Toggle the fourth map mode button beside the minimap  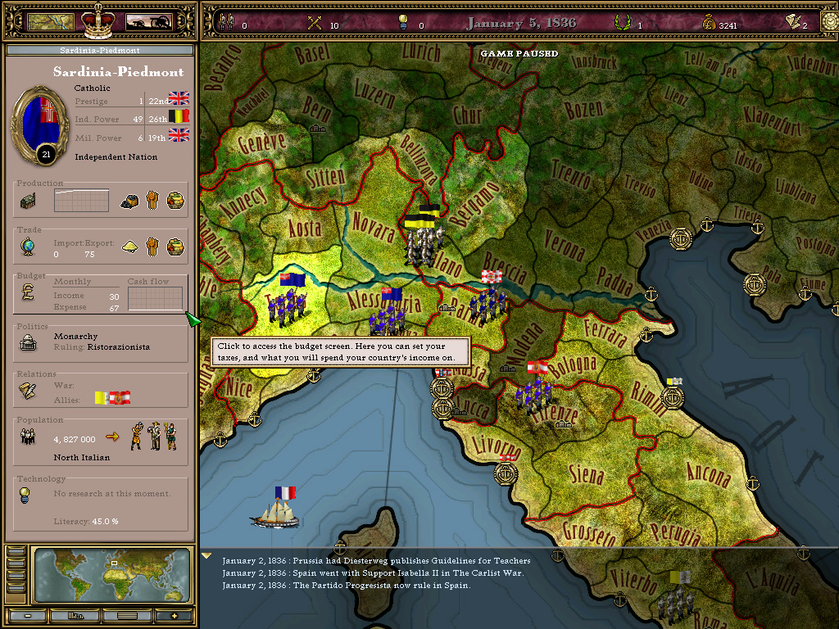point(16,588)
